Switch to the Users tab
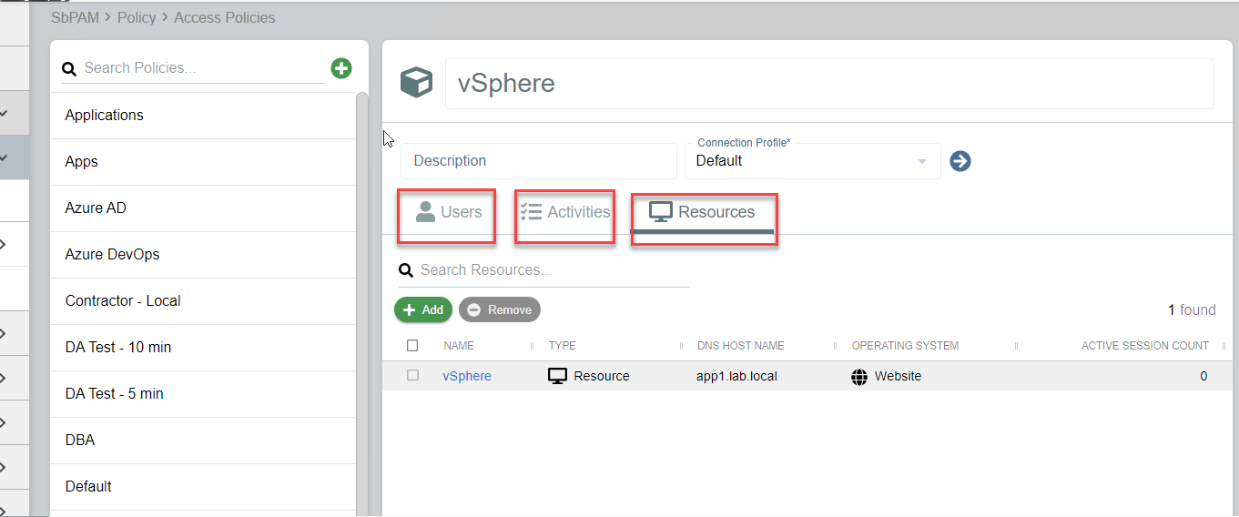Image resolution: width=1239 pixels, height=517 pixels. (448, 212)
